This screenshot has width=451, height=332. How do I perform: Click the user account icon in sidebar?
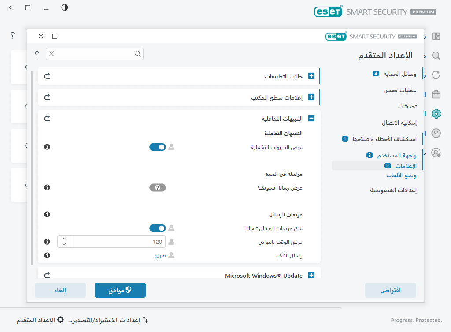click(436, 152)
